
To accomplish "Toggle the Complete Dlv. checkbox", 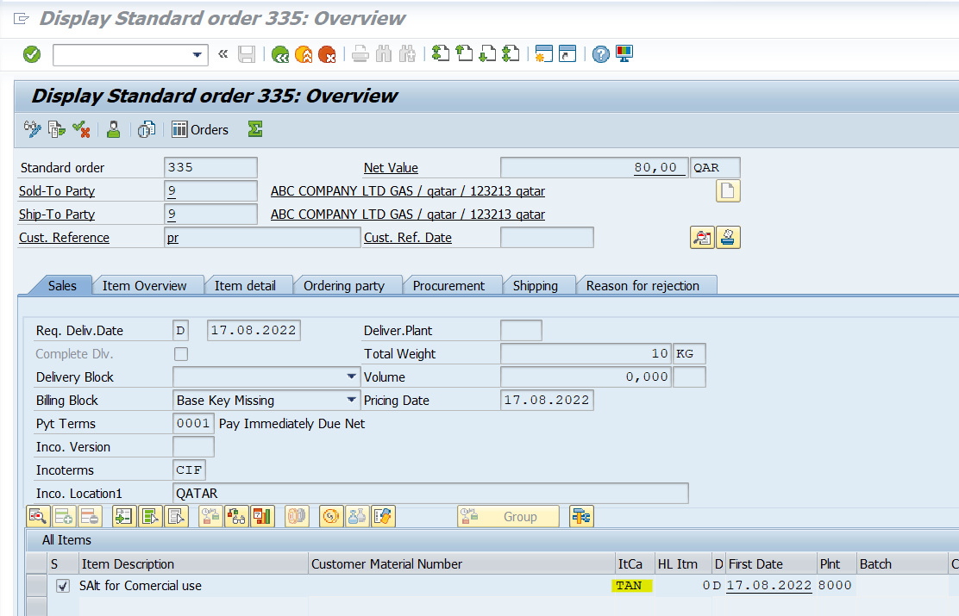I will 181,354.
